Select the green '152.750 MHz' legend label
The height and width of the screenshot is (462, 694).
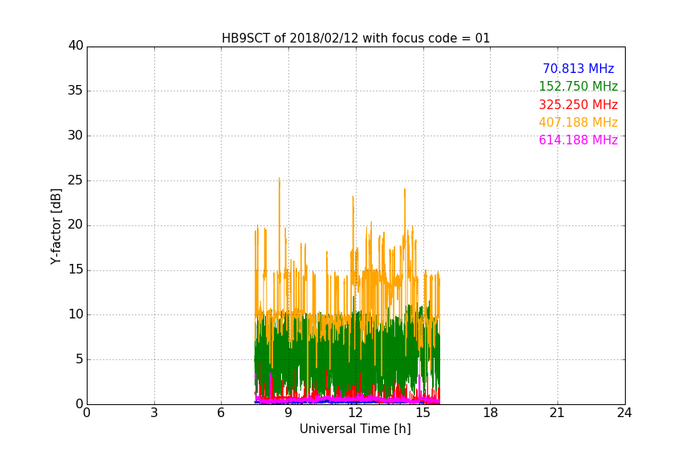(578, 86)
